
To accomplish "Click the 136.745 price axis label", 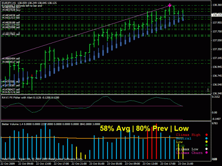I will point(217,76).
